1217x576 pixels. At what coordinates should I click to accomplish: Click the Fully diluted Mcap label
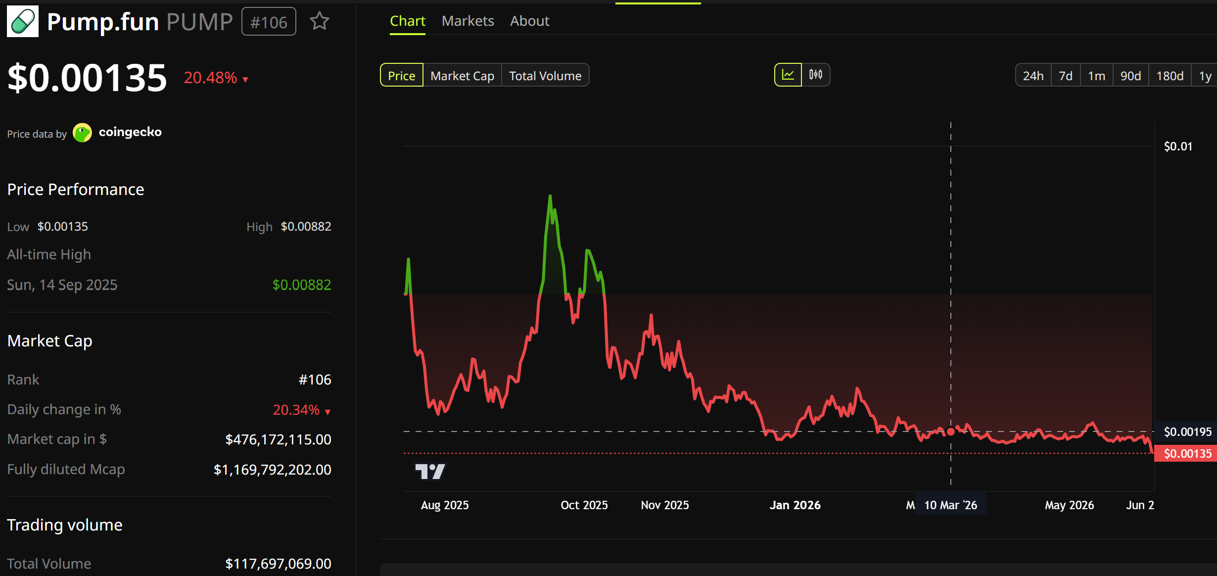point(66,469)
